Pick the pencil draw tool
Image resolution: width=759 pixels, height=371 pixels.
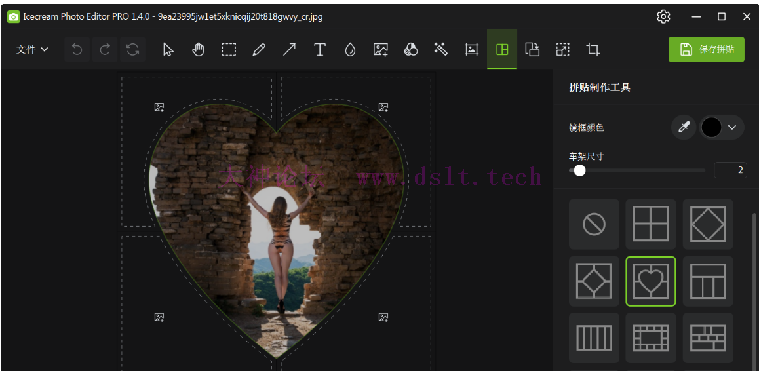[259, 49]
